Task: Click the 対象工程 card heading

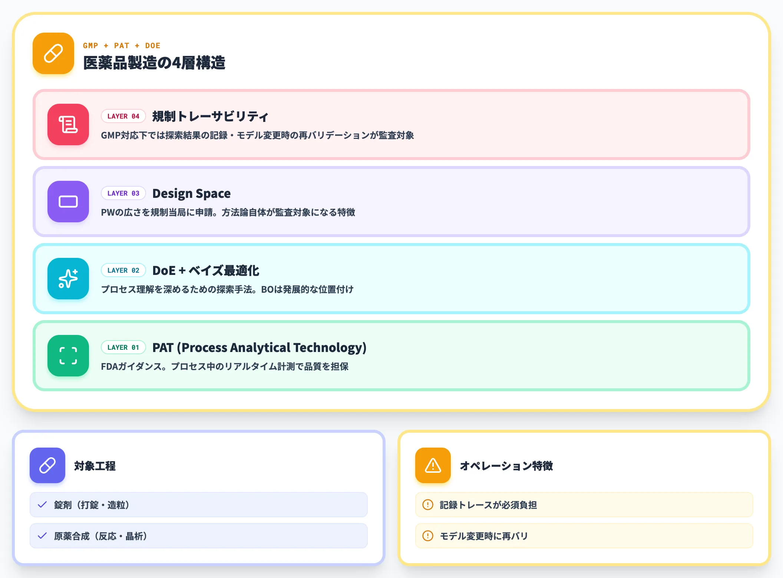Action: coord(95,466)
